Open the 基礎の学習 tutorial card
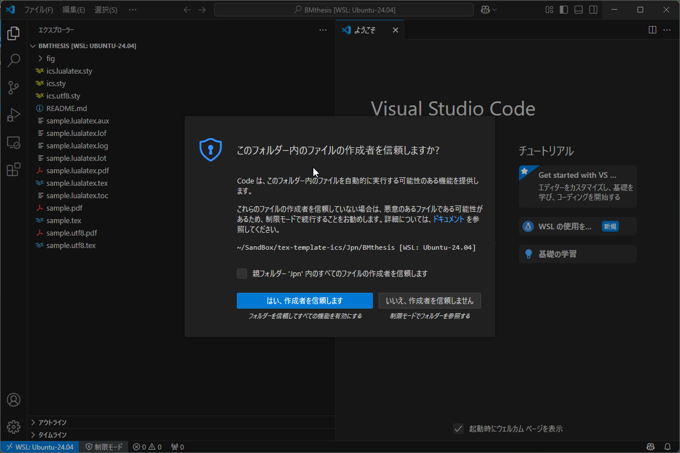Screen dimensions: 680x453 tap(578, 254)
